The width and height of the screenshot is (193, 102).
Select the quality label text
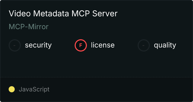pyautogui.click(x=165, y=45)
